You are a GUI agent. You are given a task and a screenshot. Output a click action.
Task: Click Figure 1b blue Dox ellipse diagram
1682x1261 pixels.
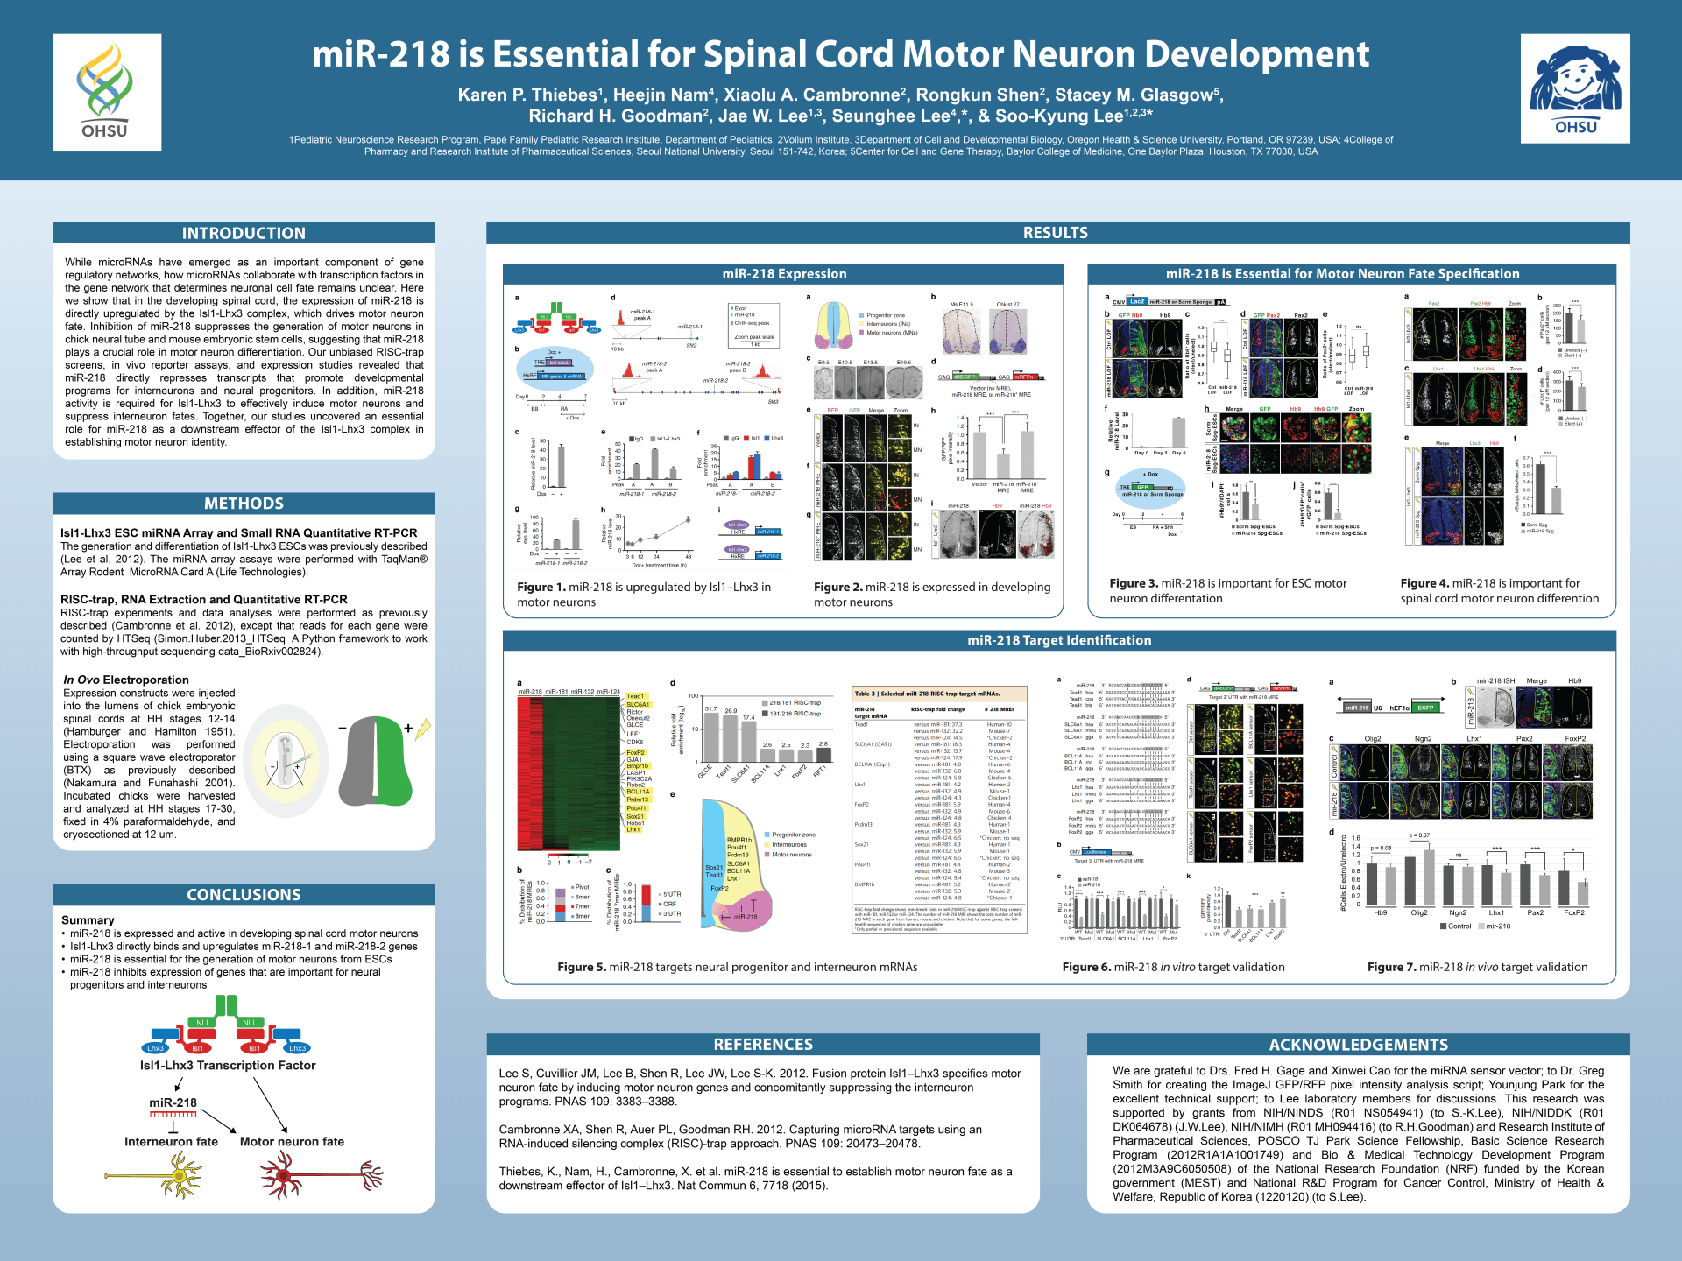tap(554, 369)
